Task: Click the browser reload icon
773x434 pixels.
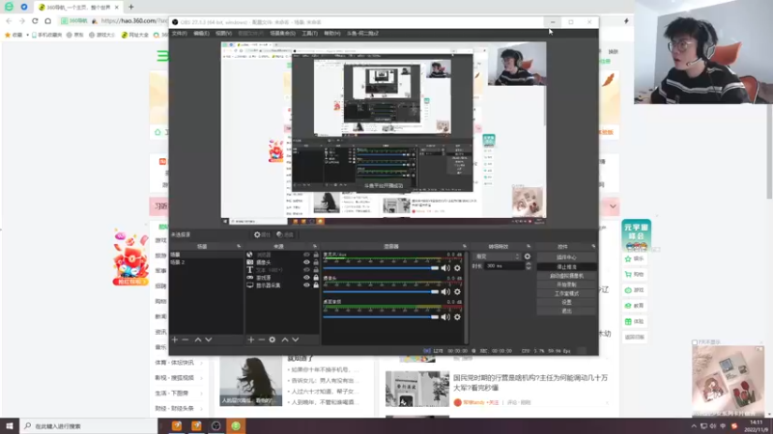Action: pos(35,21)
